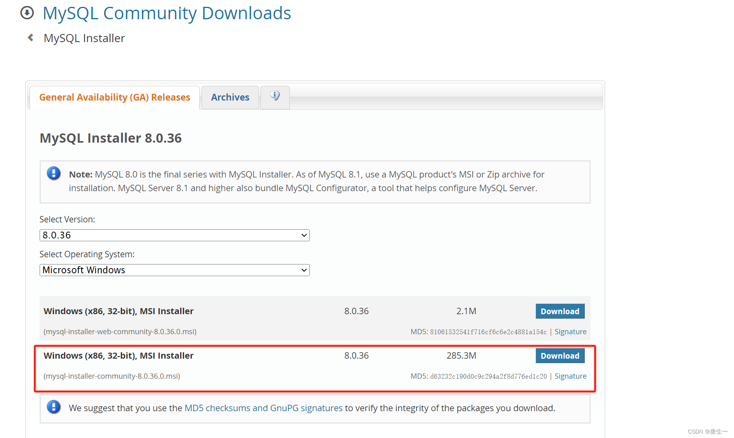The height and width of the screenshot is (438, 734).
Task: Expand the operating system dropdown showing Microsoft Windows
Action: tap(174, 270)
